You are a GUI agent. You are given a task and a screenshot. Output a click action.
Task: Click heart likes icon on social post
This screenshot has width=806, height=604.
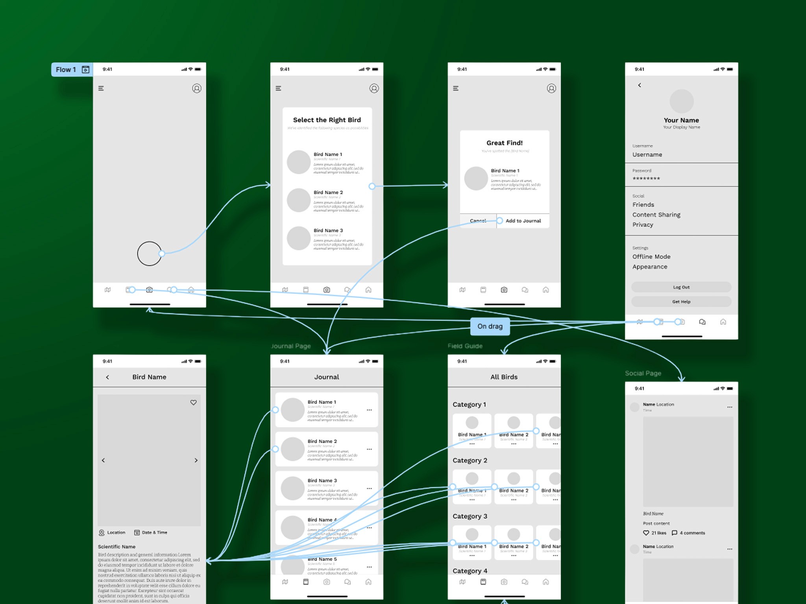[646, 533]
